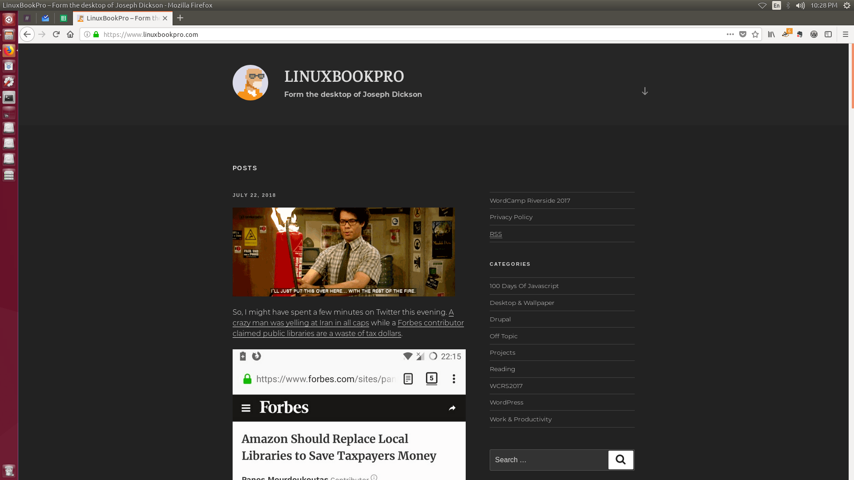Click the forward navigation arrow

click(42, 34)
